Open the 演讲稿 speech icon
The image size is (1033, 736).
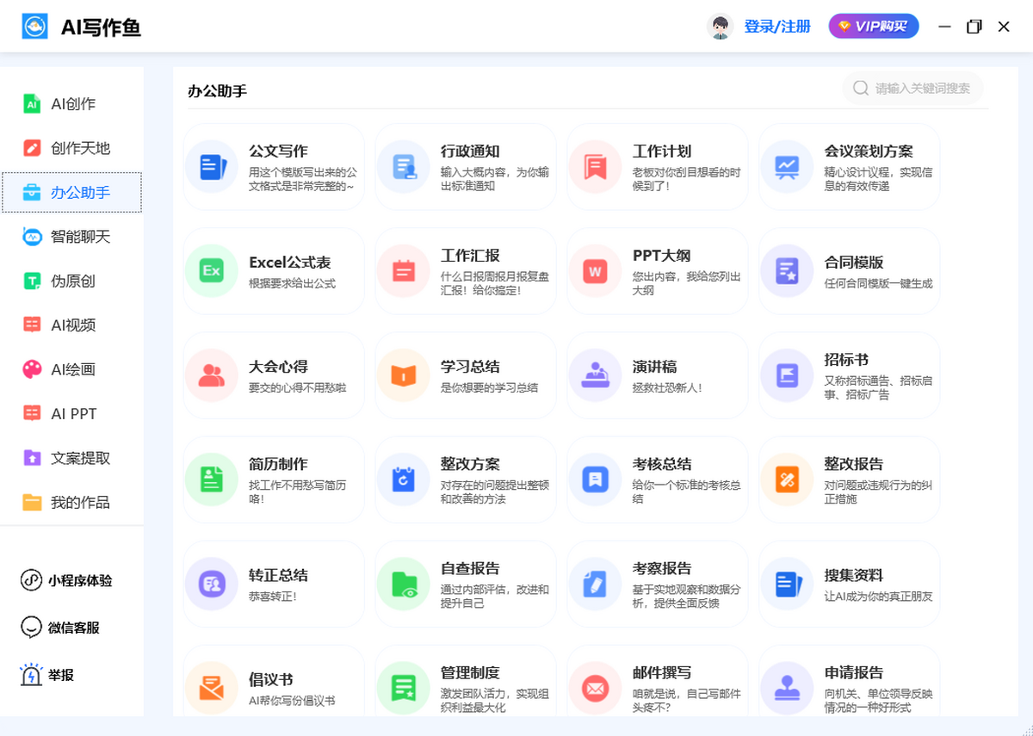(595, 375)
